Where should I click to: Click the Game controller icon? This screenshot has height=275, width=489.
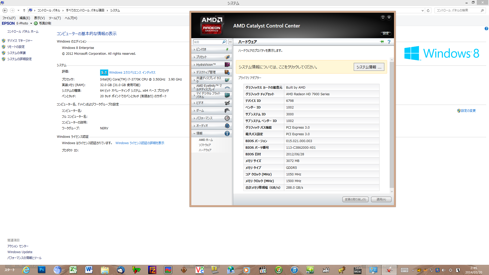click(227, 111)
